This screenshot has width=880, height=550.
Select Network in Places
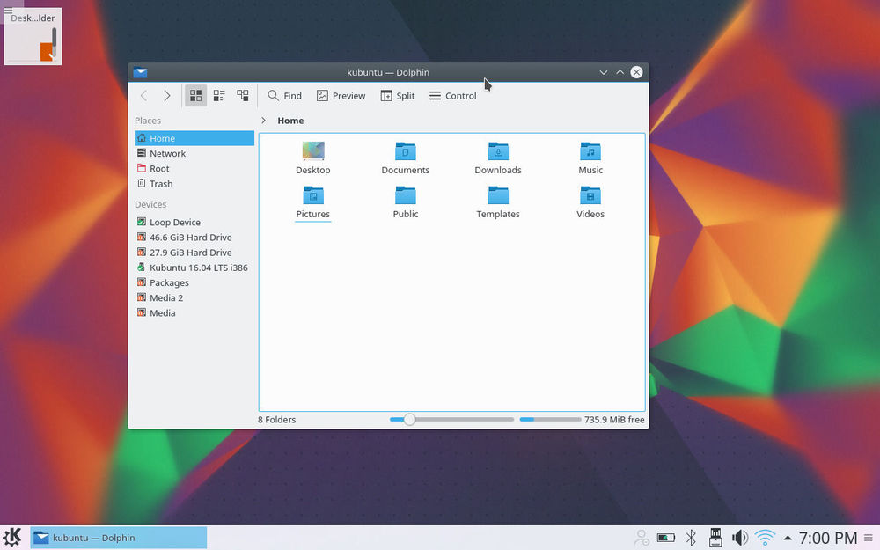tap(167, 153)
